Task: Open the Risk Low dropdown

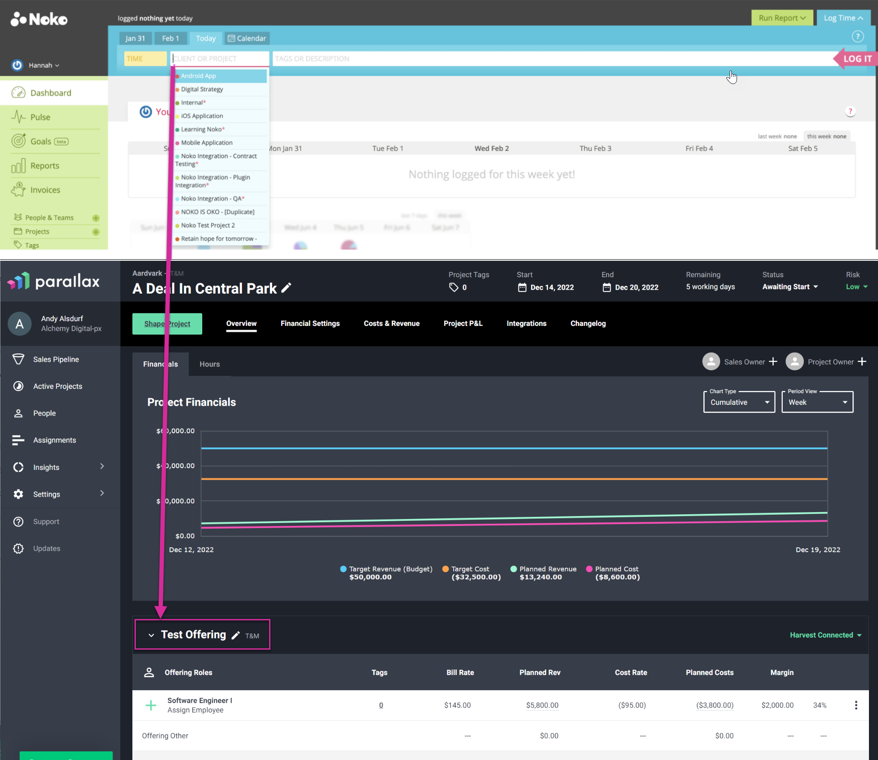Action: point(856,287)
